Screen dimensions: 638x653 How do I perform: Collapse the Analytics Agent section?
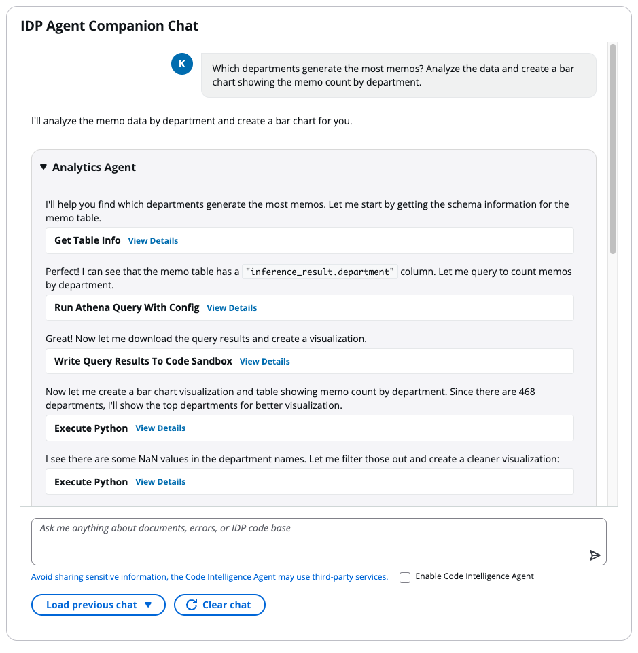[43, 166]
